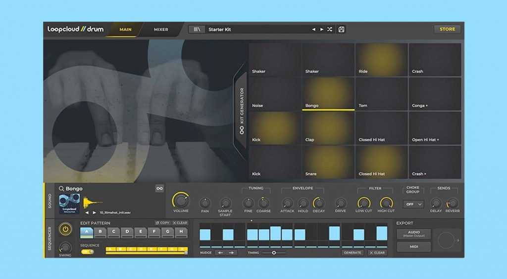The image size is (507, 279).
Task: Click the Store button
Action: 447,29
